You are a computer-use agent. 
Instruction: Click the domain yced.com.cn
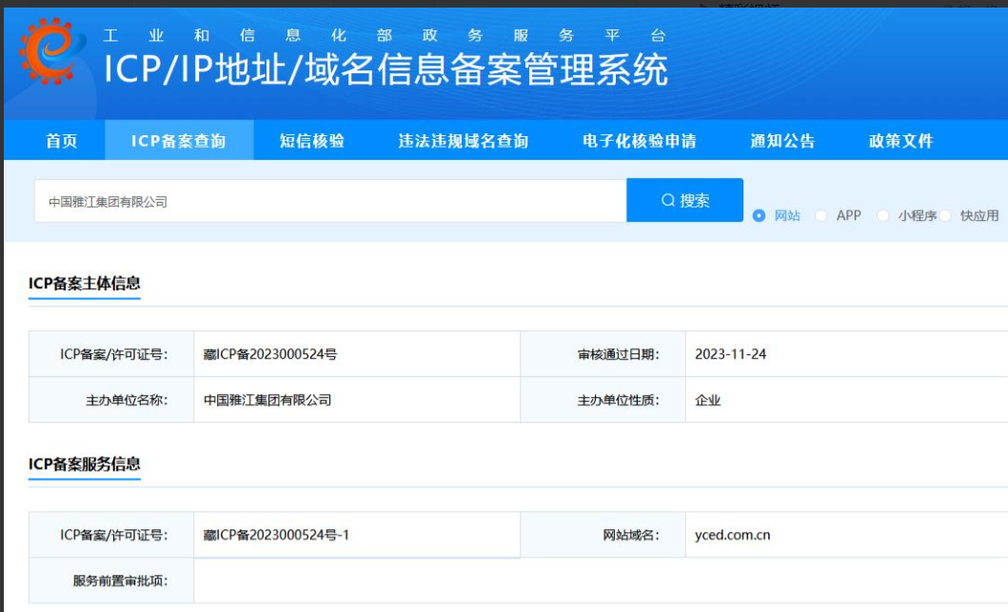(733, 535)
